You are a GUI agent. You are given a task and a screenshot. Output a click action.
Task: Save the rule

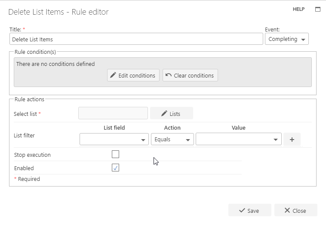250,210
